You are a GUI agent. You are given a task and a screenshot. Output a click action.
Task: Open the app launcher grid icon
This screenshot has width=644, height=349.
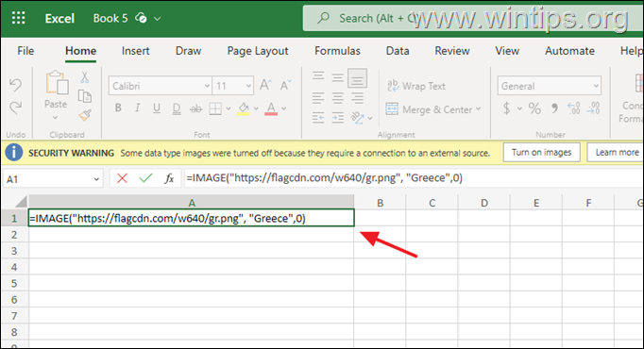(19, 18)
